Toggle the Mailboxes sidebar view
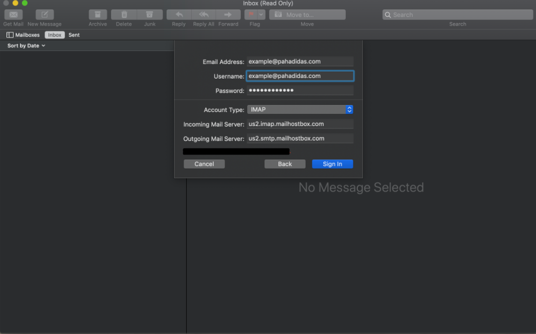The image size is (536, 334). pos(9,34)
